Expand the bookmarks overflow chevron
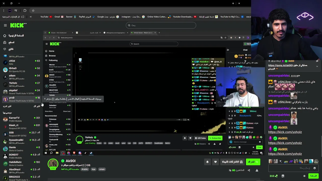This screenshot has height=181, width=322. tap(31, 17)
